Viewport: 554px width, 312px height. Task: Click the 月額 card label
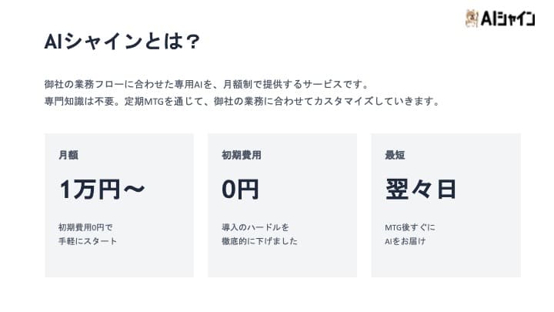tap(68, 155)
